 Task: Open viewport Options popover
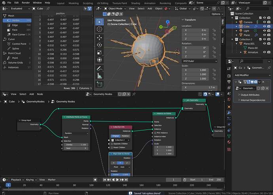click(x=217, y=14)
